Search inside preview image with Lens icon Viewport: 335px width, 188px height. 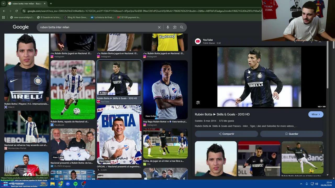coord(198,103)
